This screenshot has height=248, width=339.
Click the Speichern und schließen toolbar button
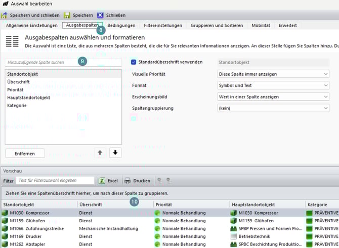30,15
